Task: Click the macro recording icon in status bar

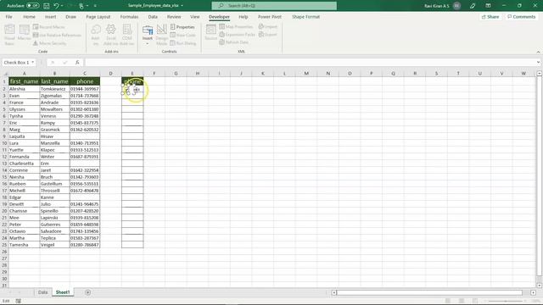Action: tap(19, 301)
